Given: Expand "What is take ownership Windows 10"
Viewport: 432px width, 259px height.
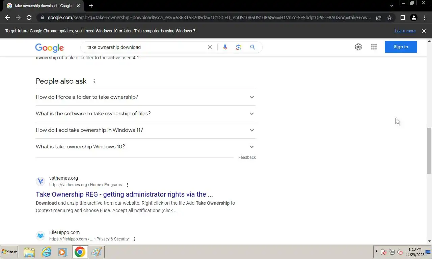Looking at the screenshot, I should [145, 147].
